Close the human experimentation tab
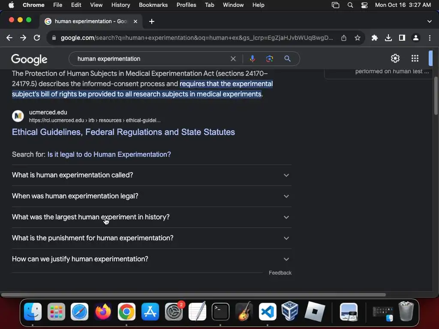The width and height of the screenshot is (439, 329). (x=135, y=21)
